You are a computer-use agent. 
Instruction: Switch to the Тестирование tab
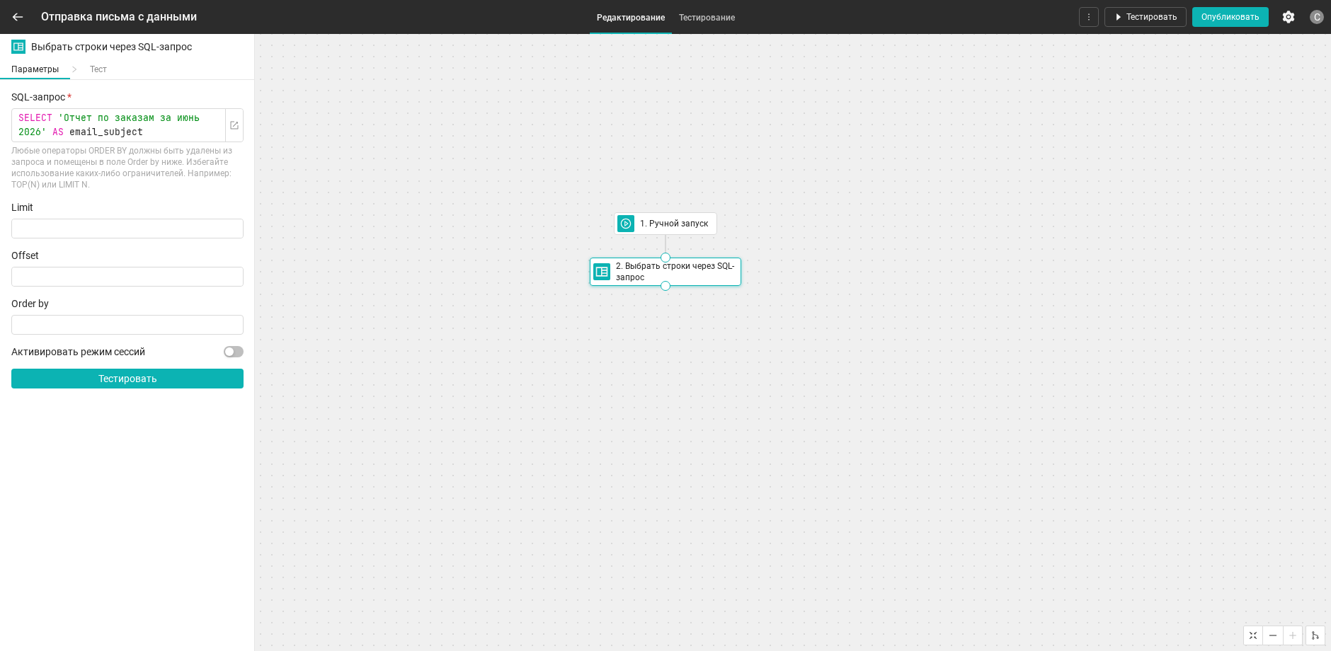pyautogui.click(x=707, y=18)
